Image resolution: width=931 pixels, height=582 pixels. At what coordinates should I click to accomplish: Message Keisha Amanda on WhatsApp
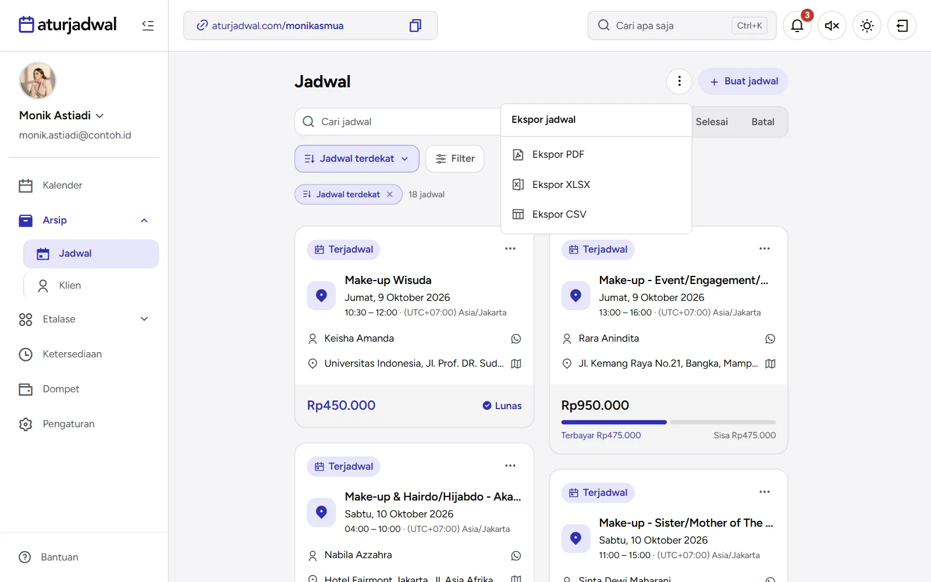(x=516, y=339)
